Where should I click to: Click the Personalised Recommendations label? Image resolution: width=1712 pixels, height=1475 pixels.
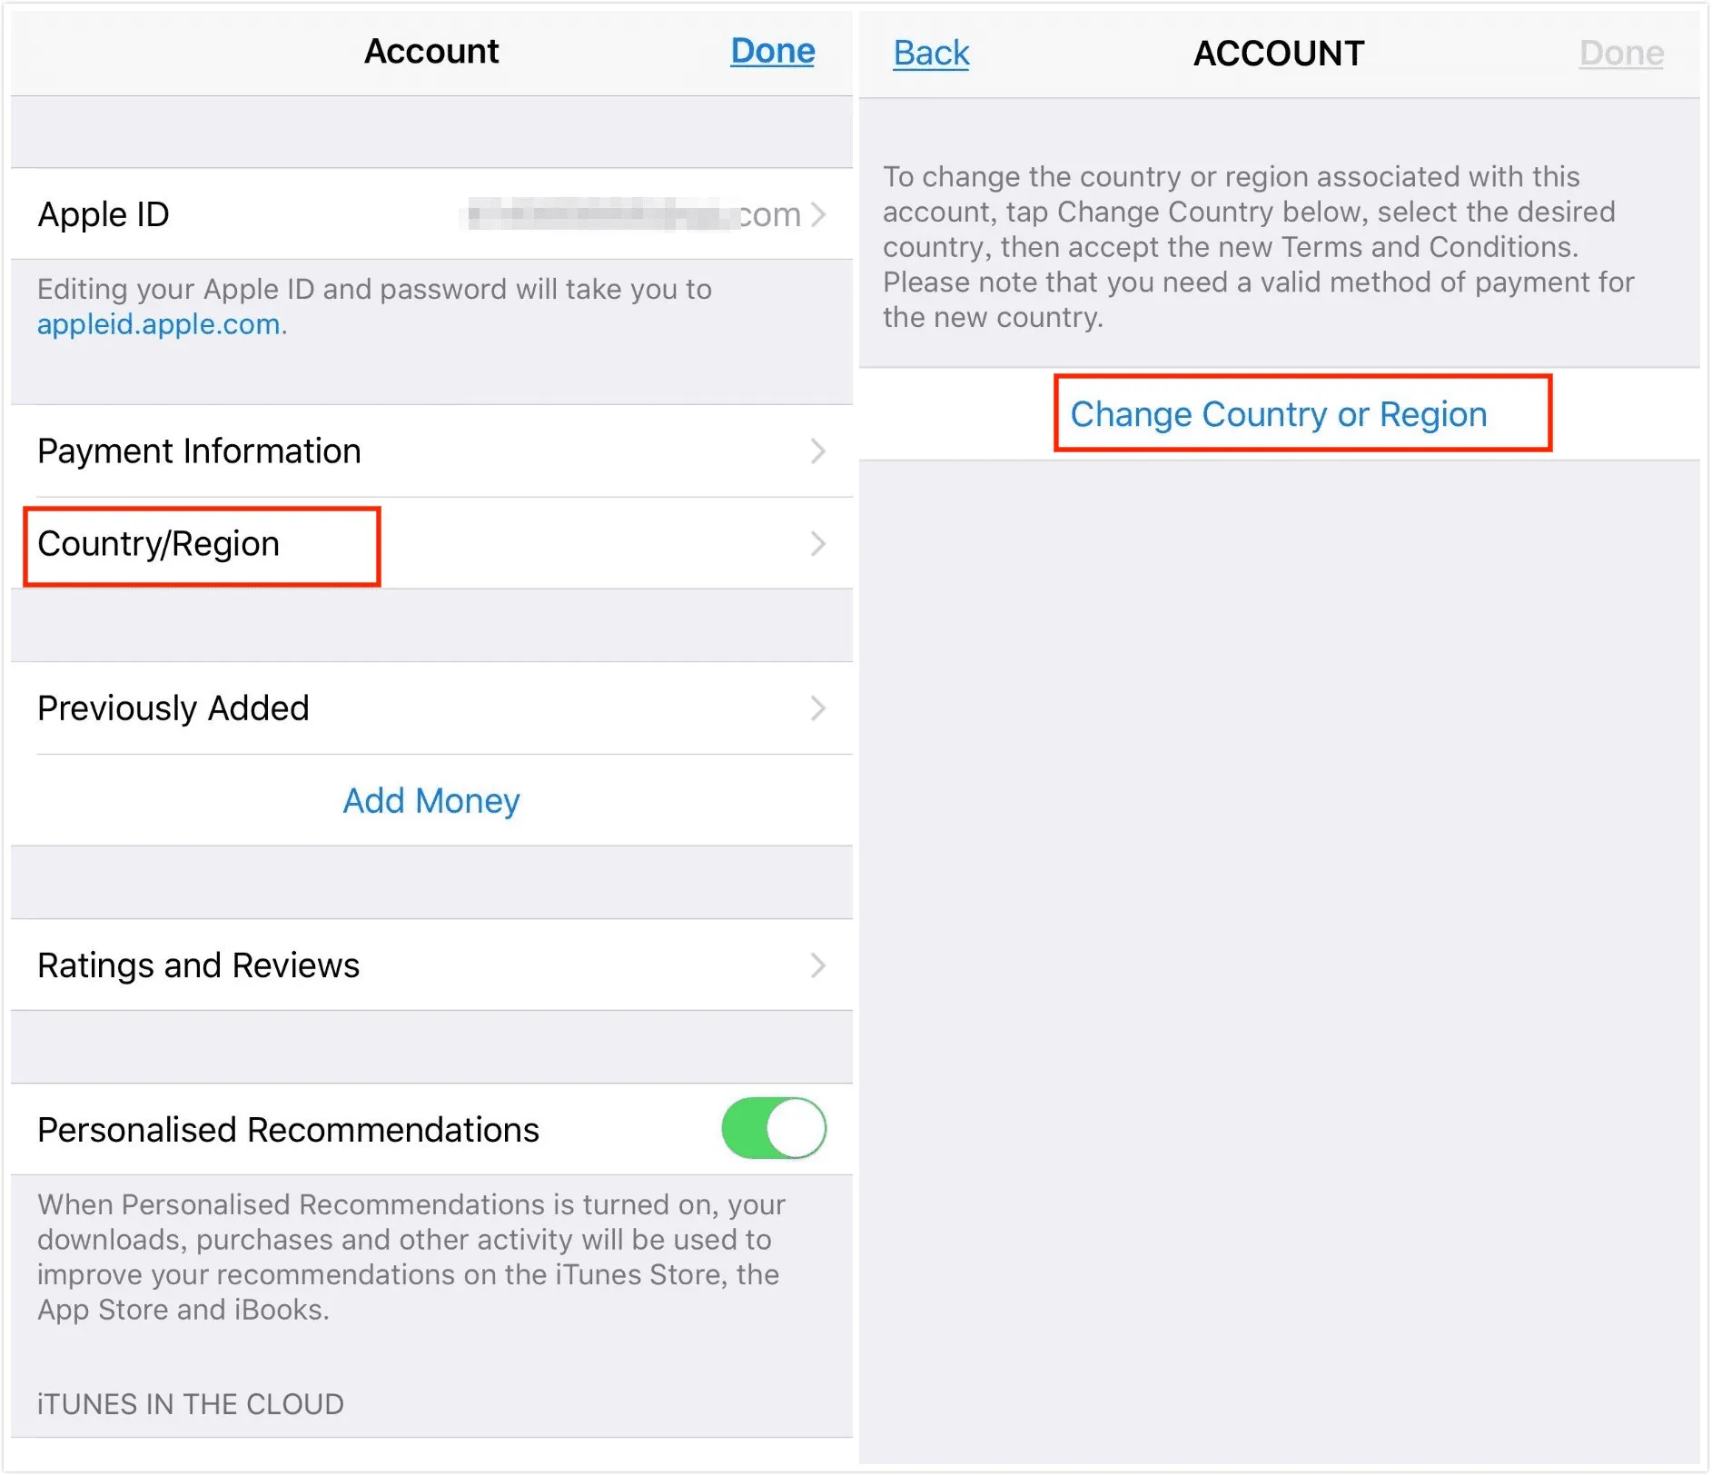click(x=288, y=1130)
